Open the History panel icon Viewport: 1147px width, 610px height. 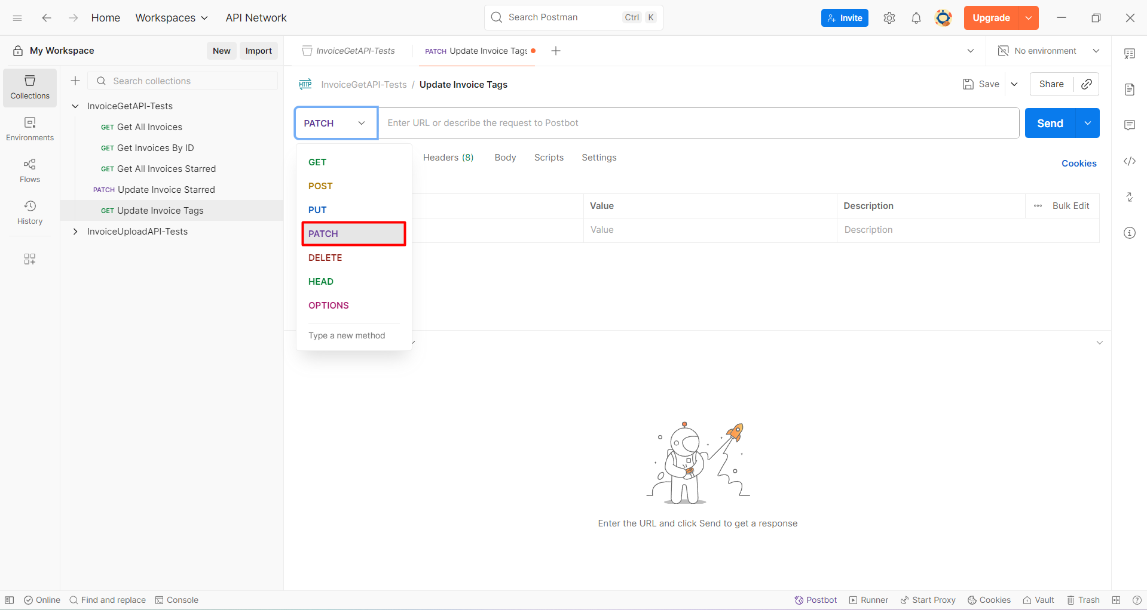tap(29, 212)
